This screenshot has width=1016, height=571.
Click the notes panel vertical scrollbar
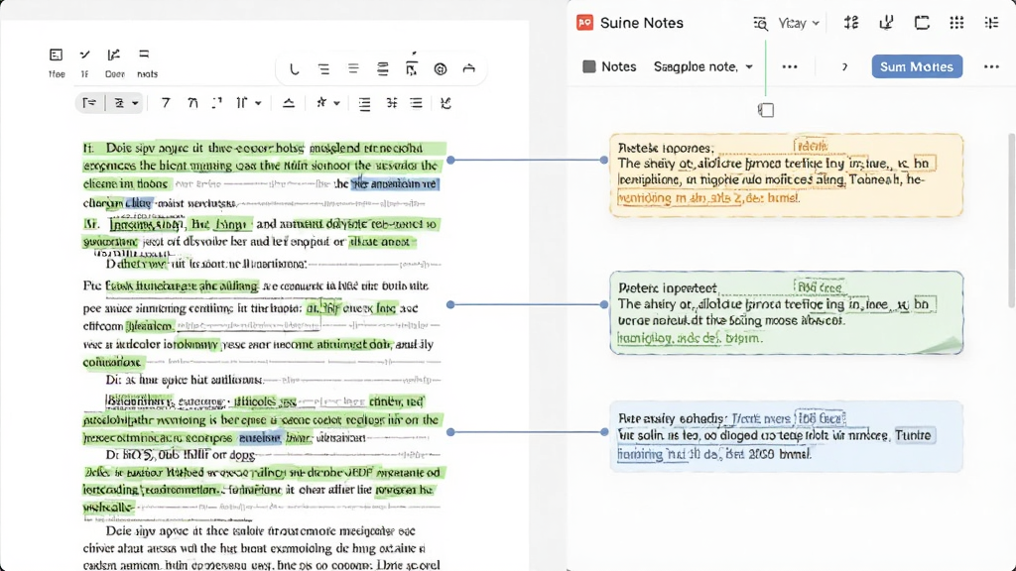tap(1012, 220)
